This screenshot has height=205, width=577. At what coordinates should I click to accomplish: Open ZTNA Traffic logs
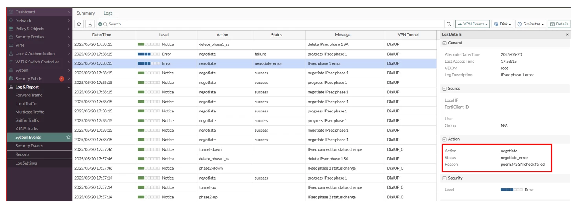(x=27, y=129)
